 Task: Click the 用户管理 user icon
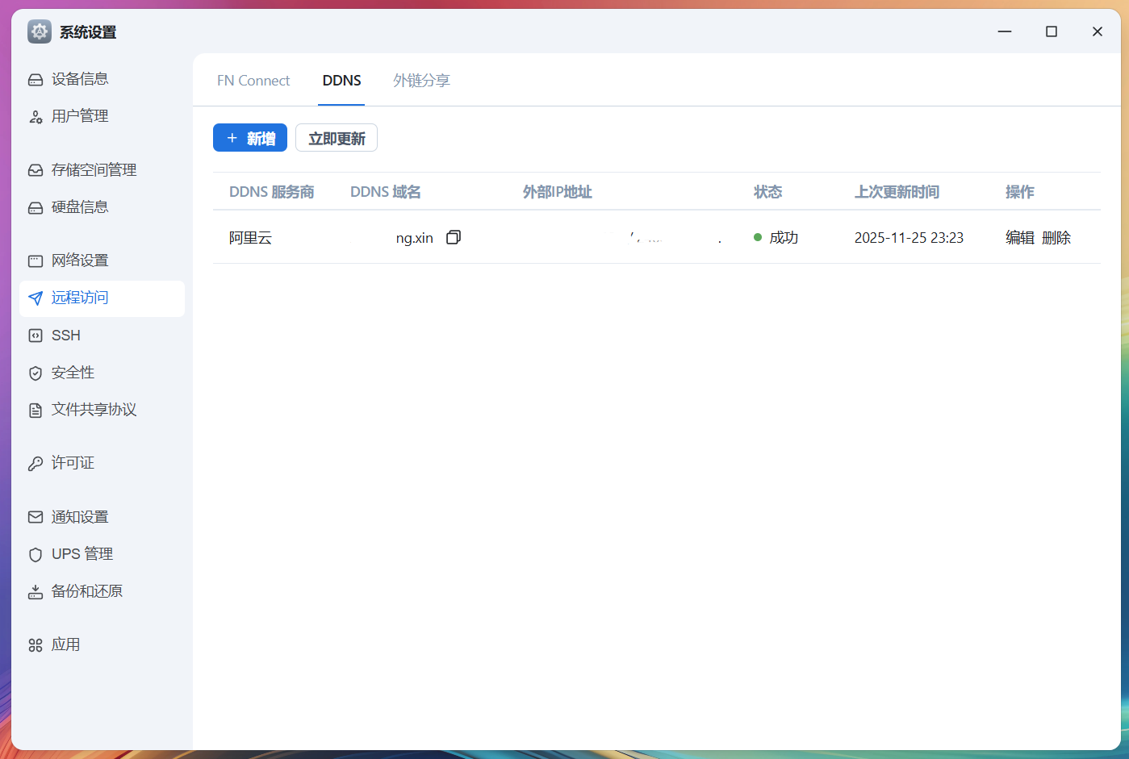[36, 117]
